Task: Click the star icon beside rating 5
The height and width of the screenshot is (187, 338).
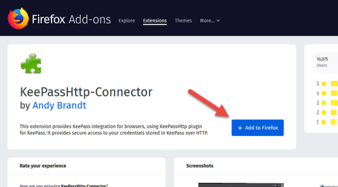Action: (x=324, y=83)
